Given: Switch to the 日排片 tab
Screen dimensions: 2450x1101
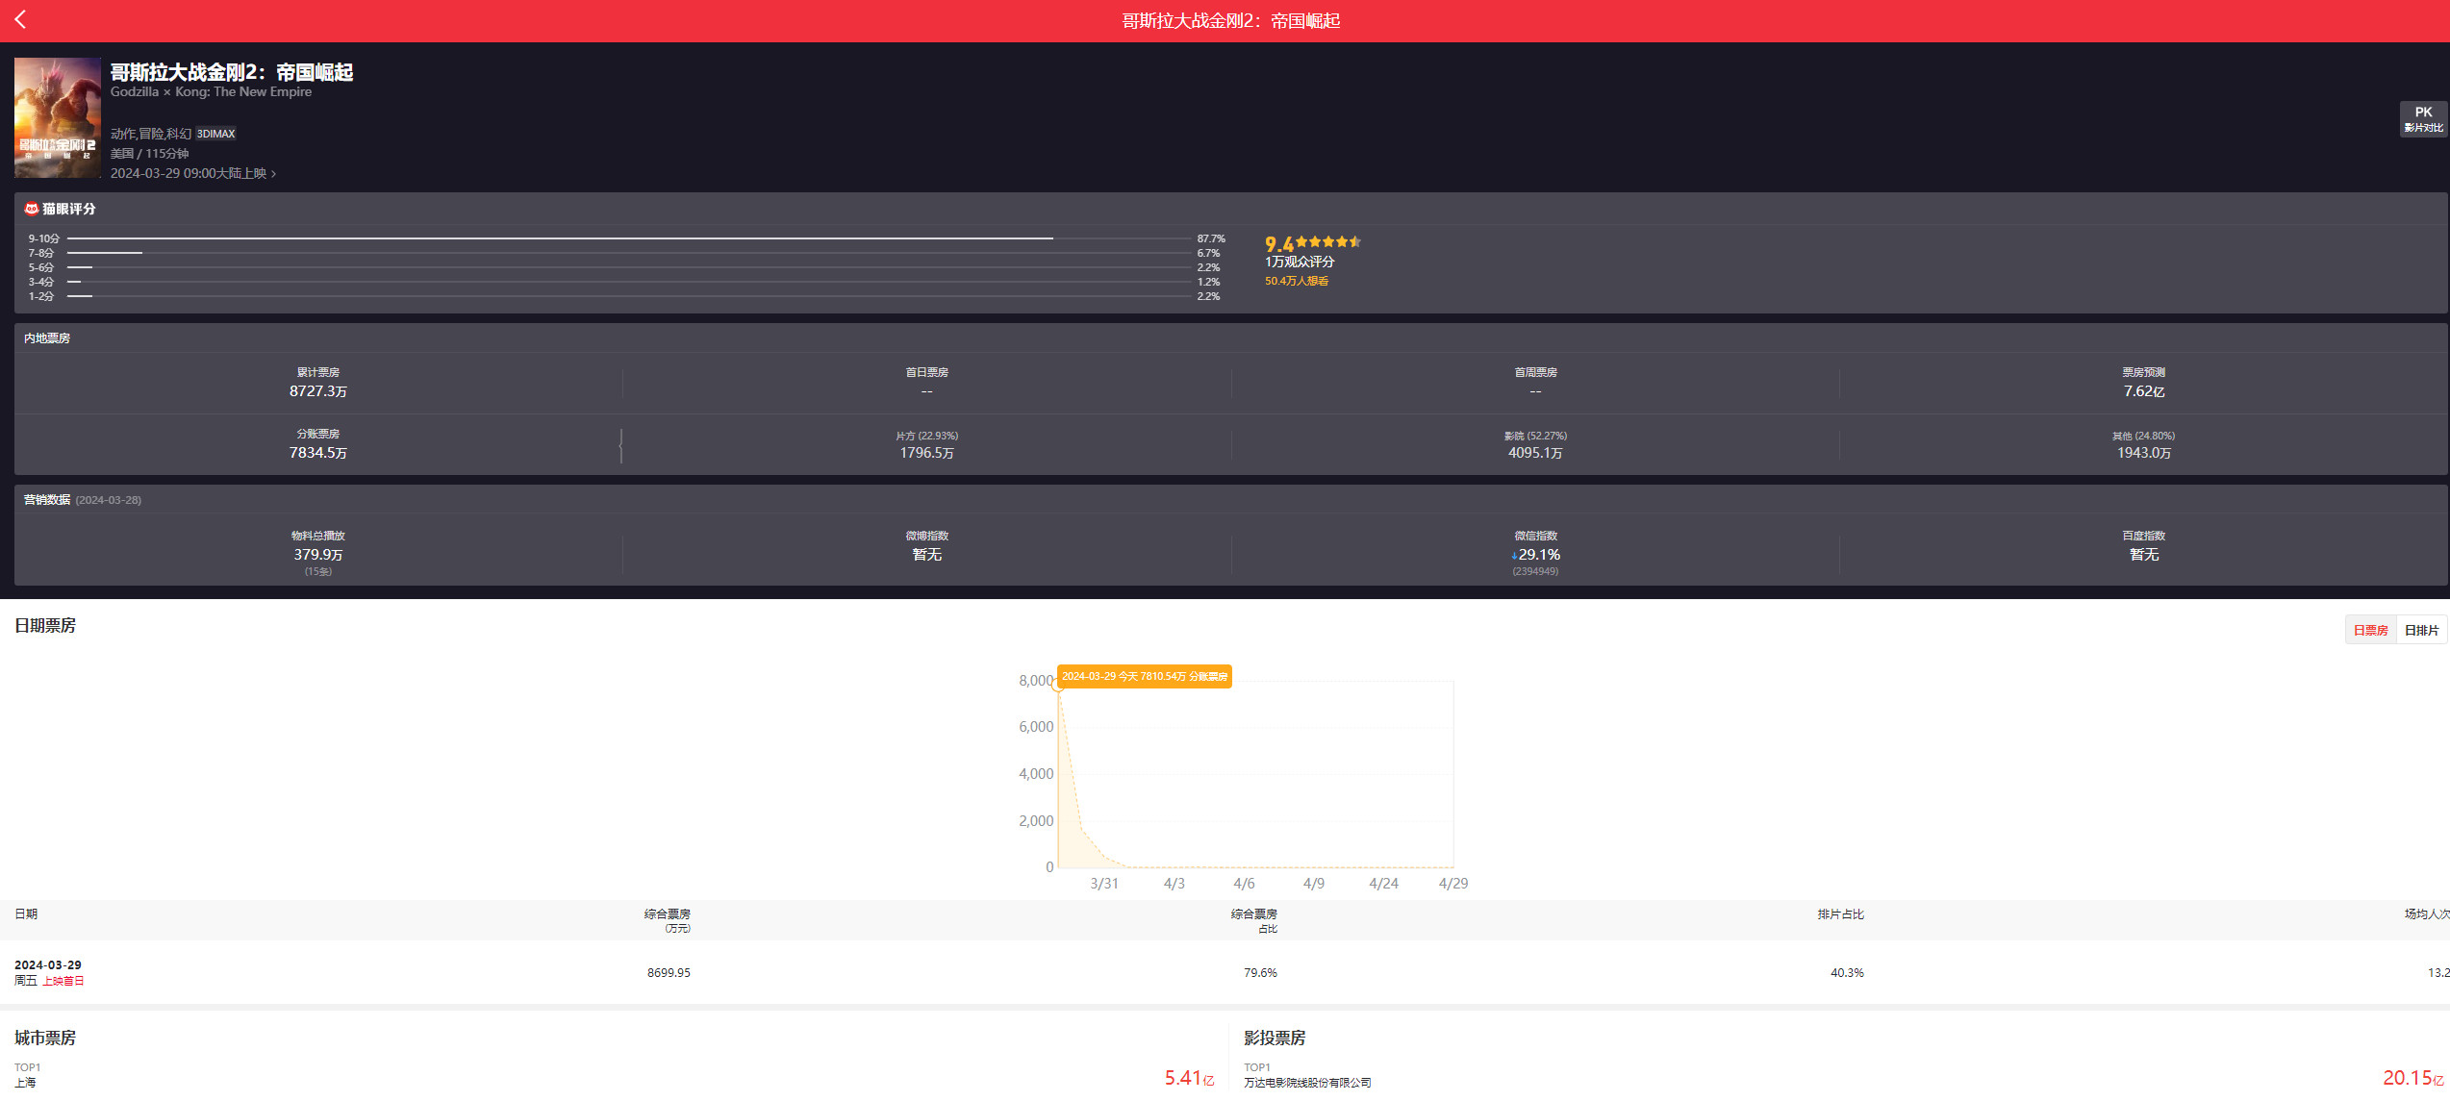Looking at the screenshot, I should (x=2421, y=631).
